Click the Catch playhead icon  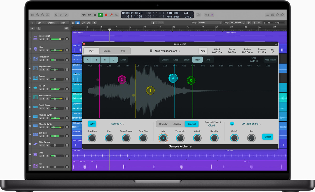(x=94, y=23)
